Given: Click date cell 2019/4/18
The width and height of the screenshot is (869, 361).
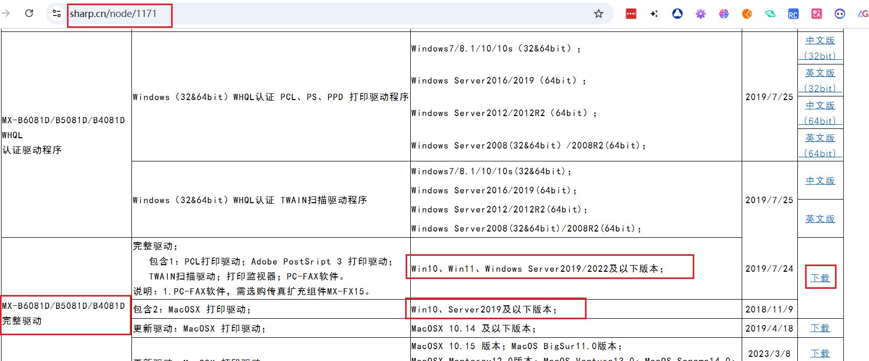Looking at the screenshot, I should (x=769, y=329).
